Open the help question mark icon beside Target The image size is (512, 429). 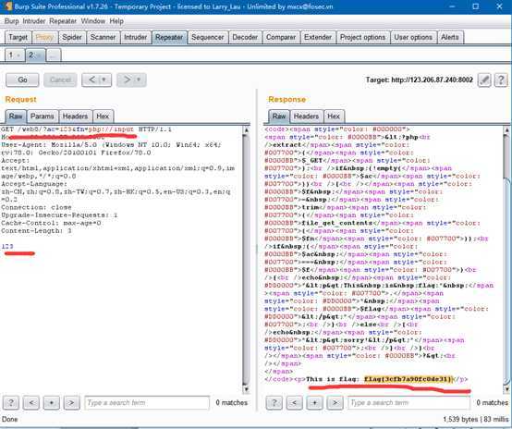coord(501,80)
